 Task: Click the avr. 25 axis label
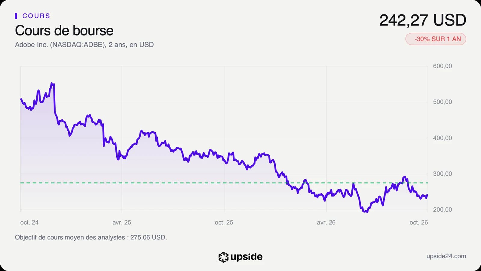click(122, 223)
